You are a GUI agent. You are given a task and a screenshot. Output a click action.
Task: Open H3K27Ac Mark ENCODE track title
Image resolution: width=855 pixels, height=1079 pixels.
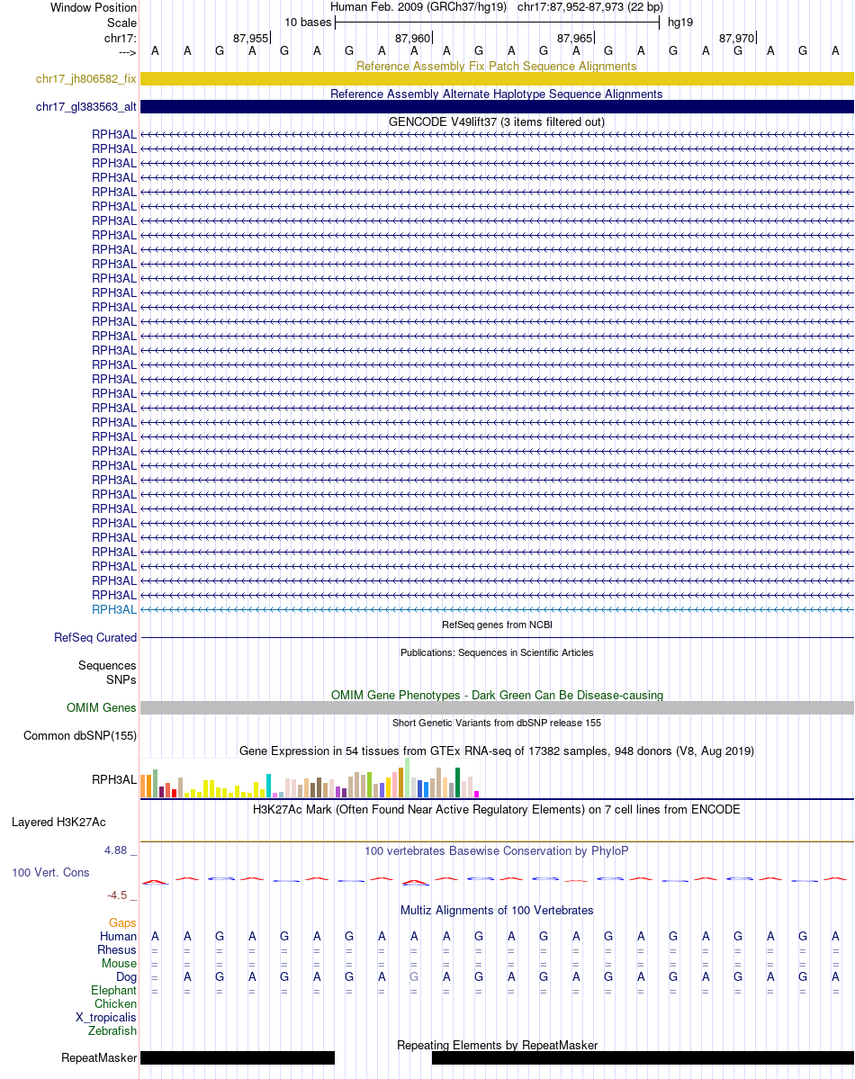click(x=496, y=809)
